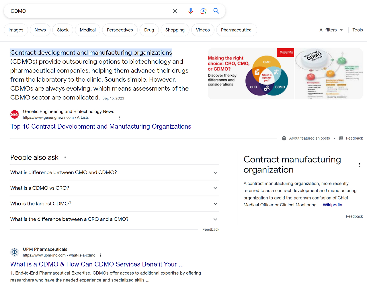Click the upm-inc.com URL breadcrumb
The width and height of the screenshot is (367, 282).
pyautogui.click(x=59, y=255)
